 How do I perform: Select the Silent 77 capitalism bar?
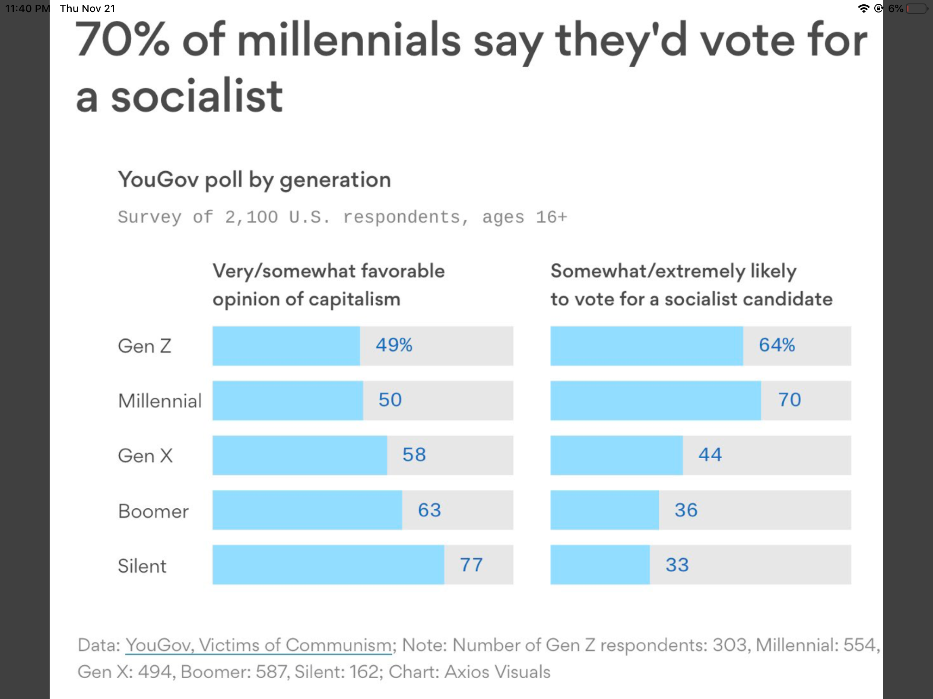(328, 565)
